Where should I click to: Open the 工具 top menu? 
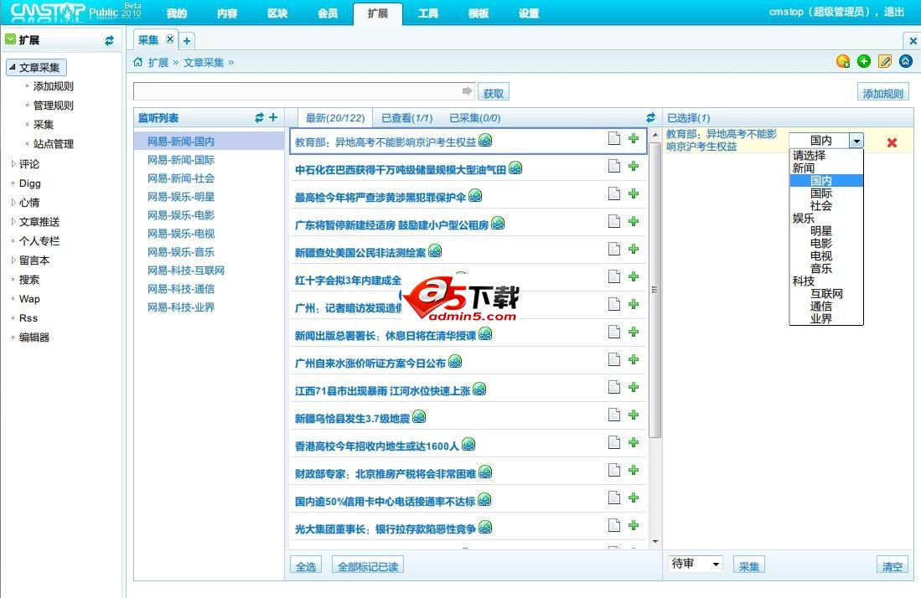point(428,13)
